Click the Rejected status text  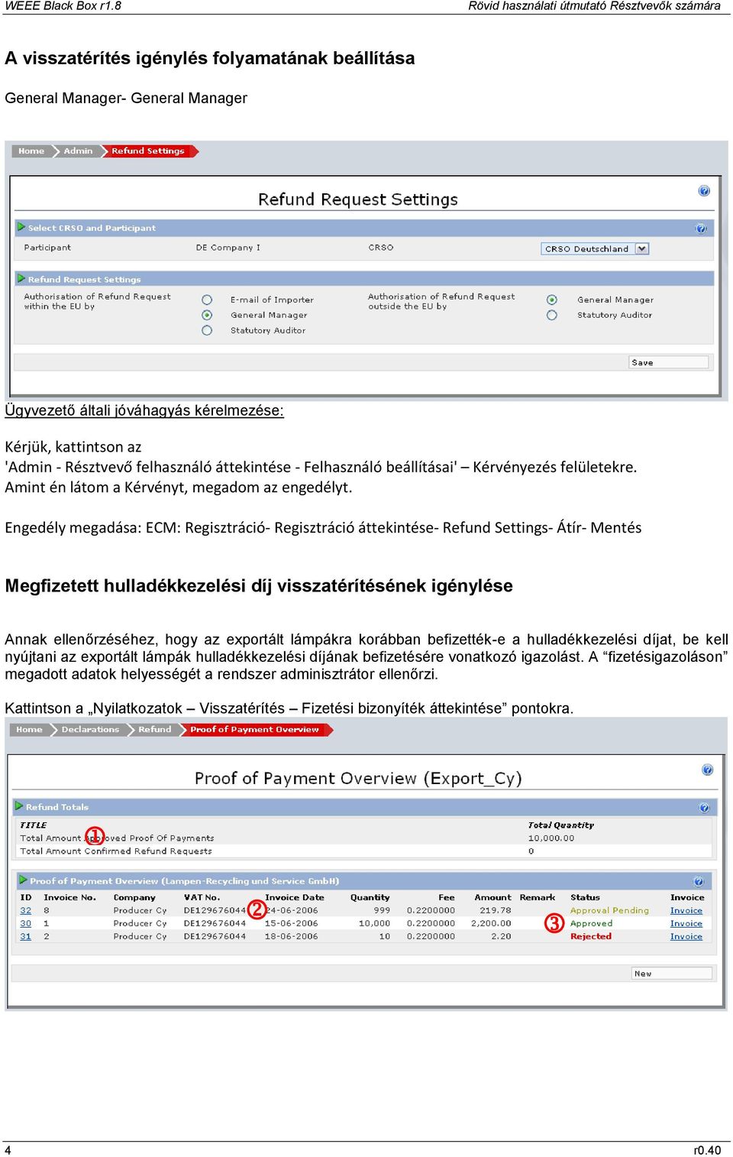click(591, 937)
